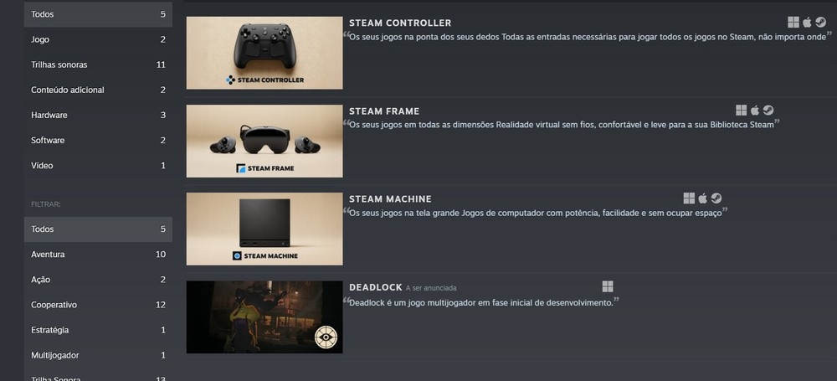Select the Vídeo type filter

[x=98, y=166]
